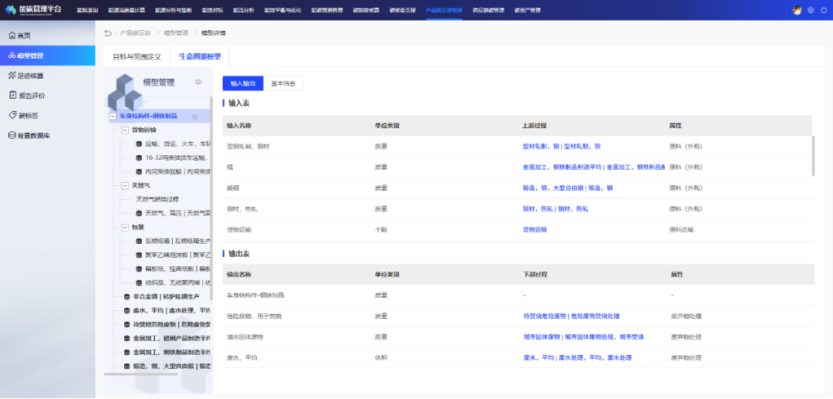Click the 首页 home icon in sidebar
This screenshot has height=399, width=833.
(12, 36)
